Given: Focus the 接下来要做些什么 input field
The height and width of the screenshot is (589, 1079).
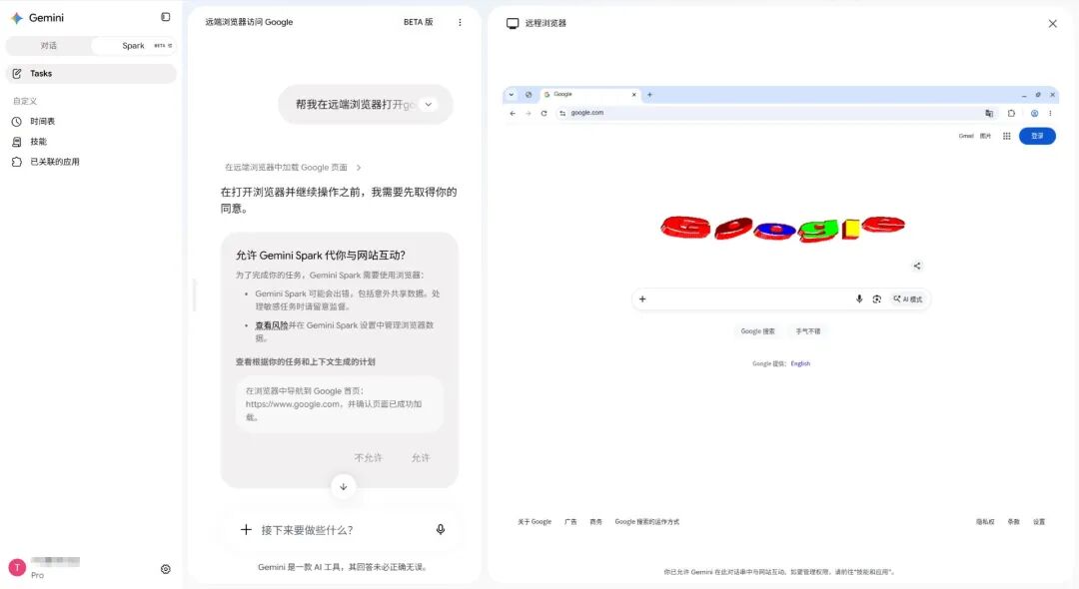Looking at the screenshot, I should click(342, 530).
